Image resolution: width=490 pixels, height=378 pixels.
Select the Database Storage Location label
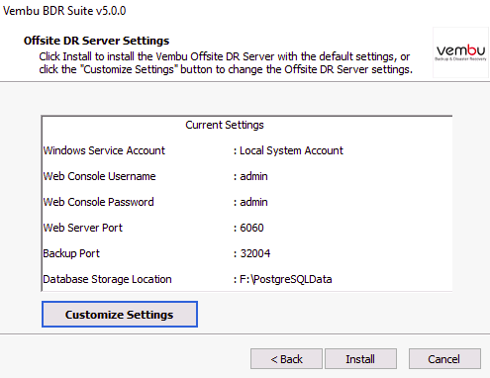pyautogui.click(x=107, y=279)
